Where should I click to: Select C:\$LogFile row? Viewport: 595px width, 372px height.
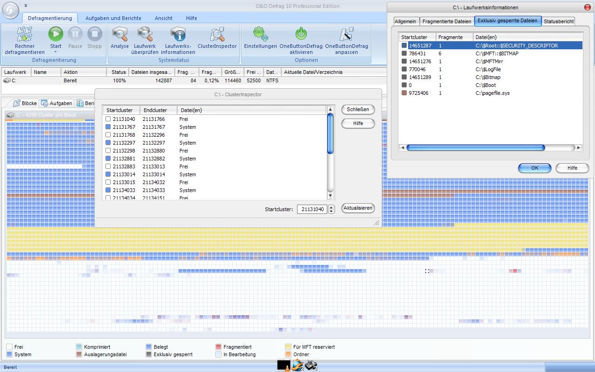pos(490,69)
